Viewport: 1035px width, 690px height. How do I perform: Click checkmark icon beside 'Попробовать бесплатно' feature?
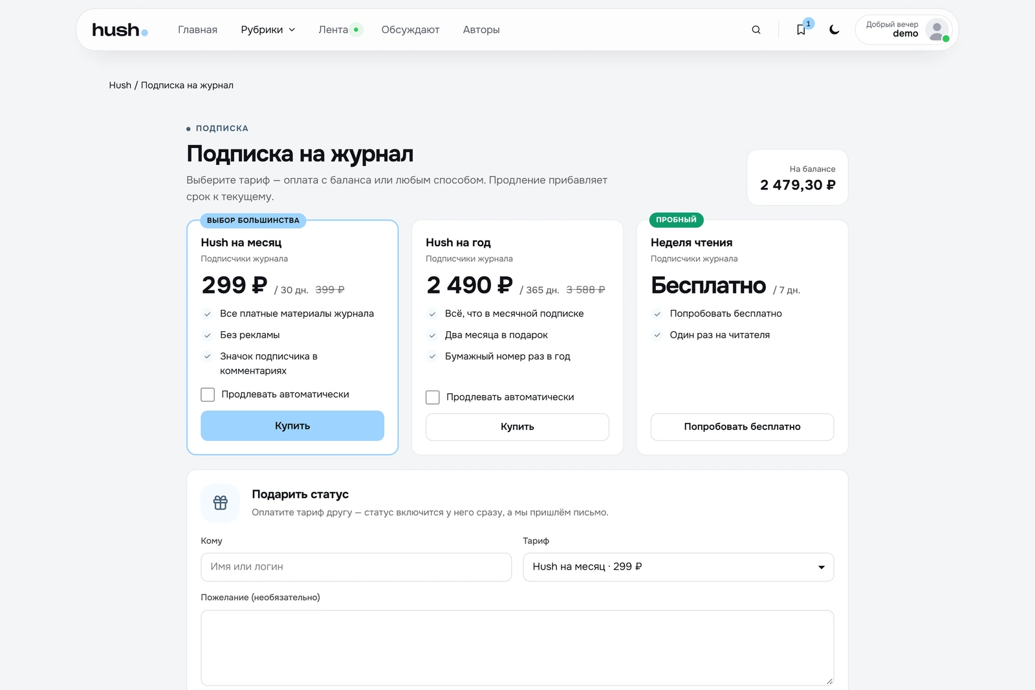pos(657,314)
